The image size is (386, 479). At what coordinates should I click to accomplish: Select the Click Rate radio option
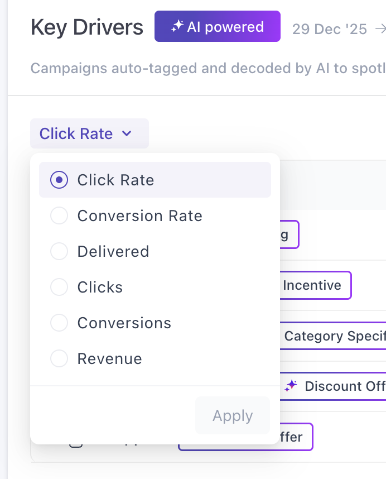coord(59,180)
